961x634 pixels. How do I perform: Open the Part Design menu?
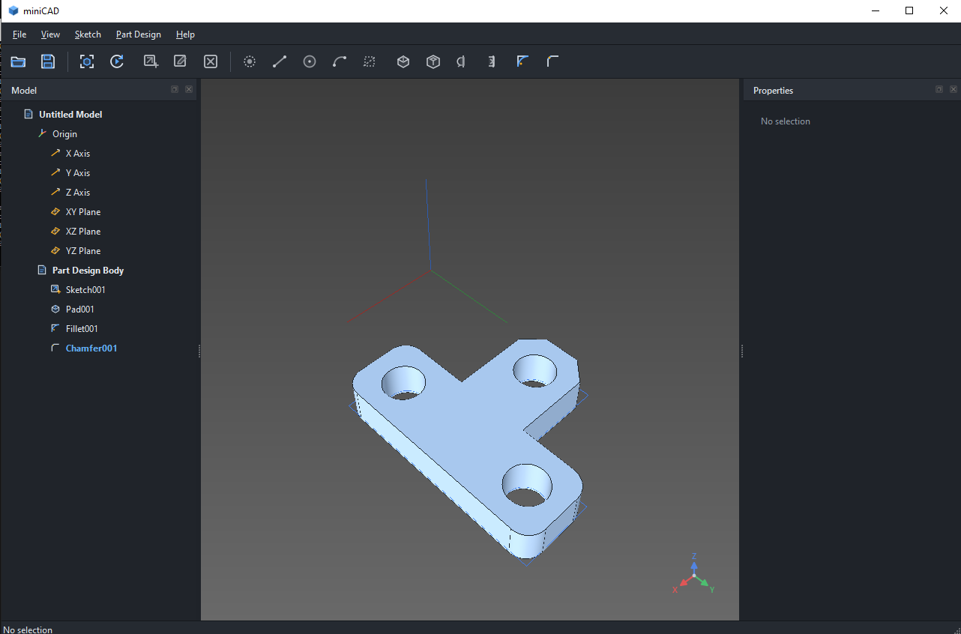coord(139,34)
